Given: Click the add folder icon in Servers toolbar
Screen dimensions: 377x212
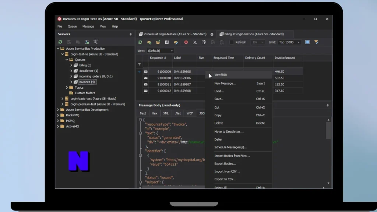Looking at the screenshot, I should pos(87,42).
